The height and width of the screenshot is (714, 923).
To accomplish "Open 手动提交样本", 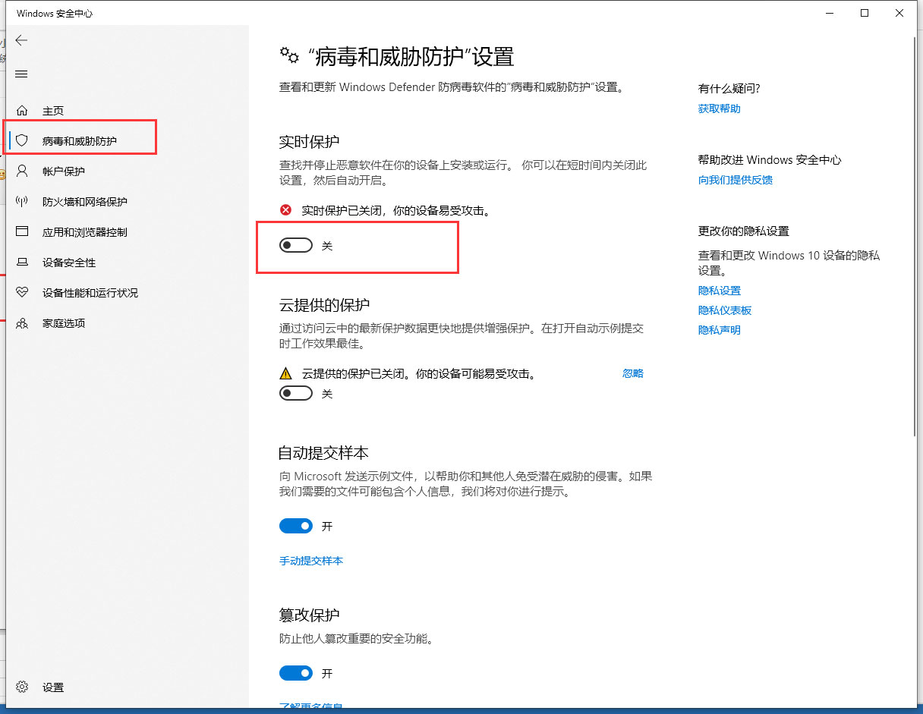I will [311, 561].
